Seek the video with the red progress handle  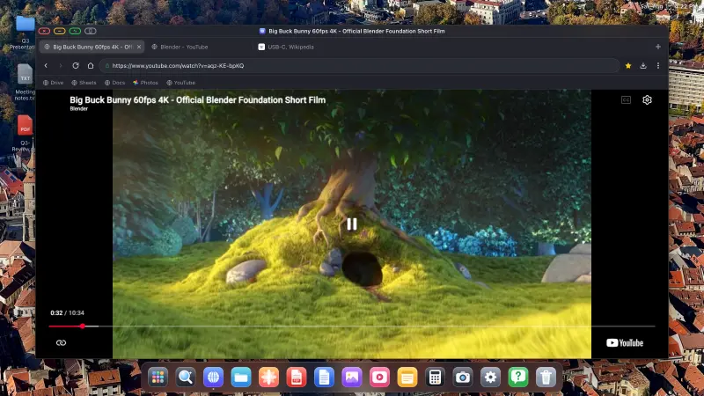83,326
